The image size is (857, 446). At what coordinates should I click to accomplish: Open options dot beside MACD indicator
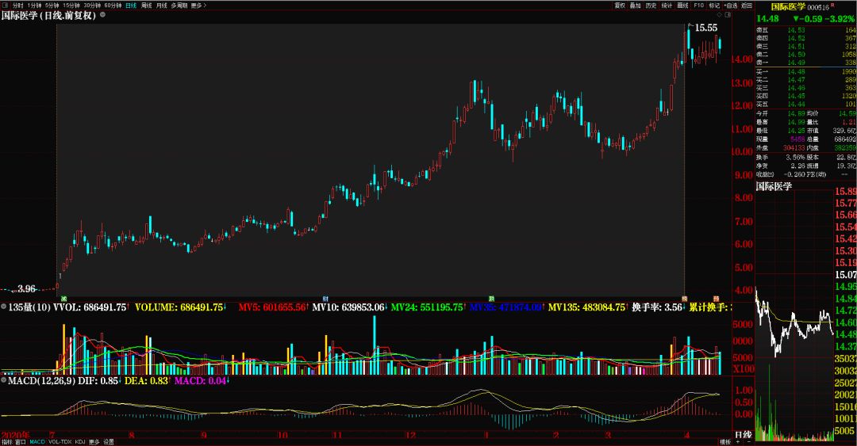(4, 380)
